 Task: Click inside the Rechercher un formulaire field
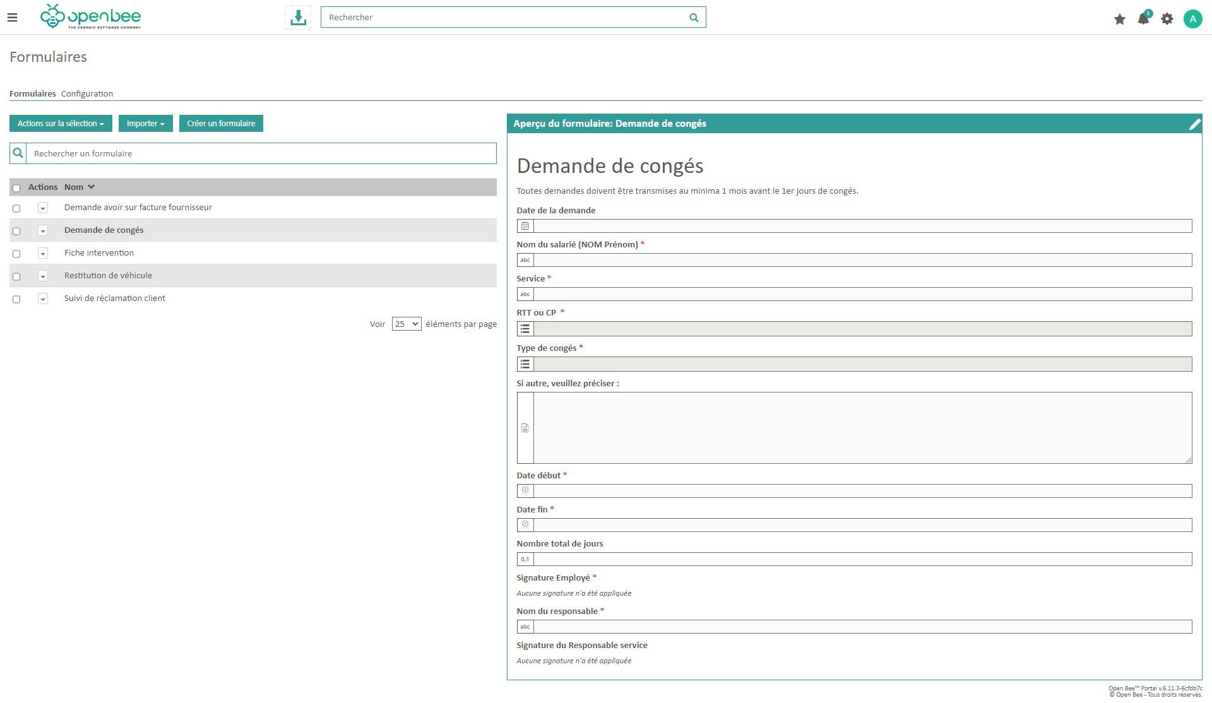click(x=252, y=153)
